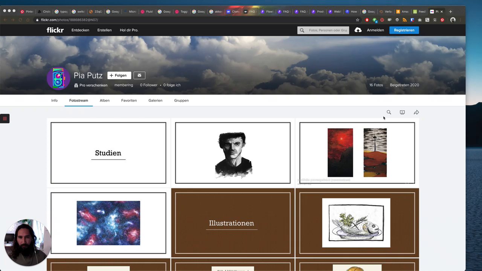Click the 0 folge ich link
Image resolution: width=482 pixels, height=271 pixels.
coord(172,85)
